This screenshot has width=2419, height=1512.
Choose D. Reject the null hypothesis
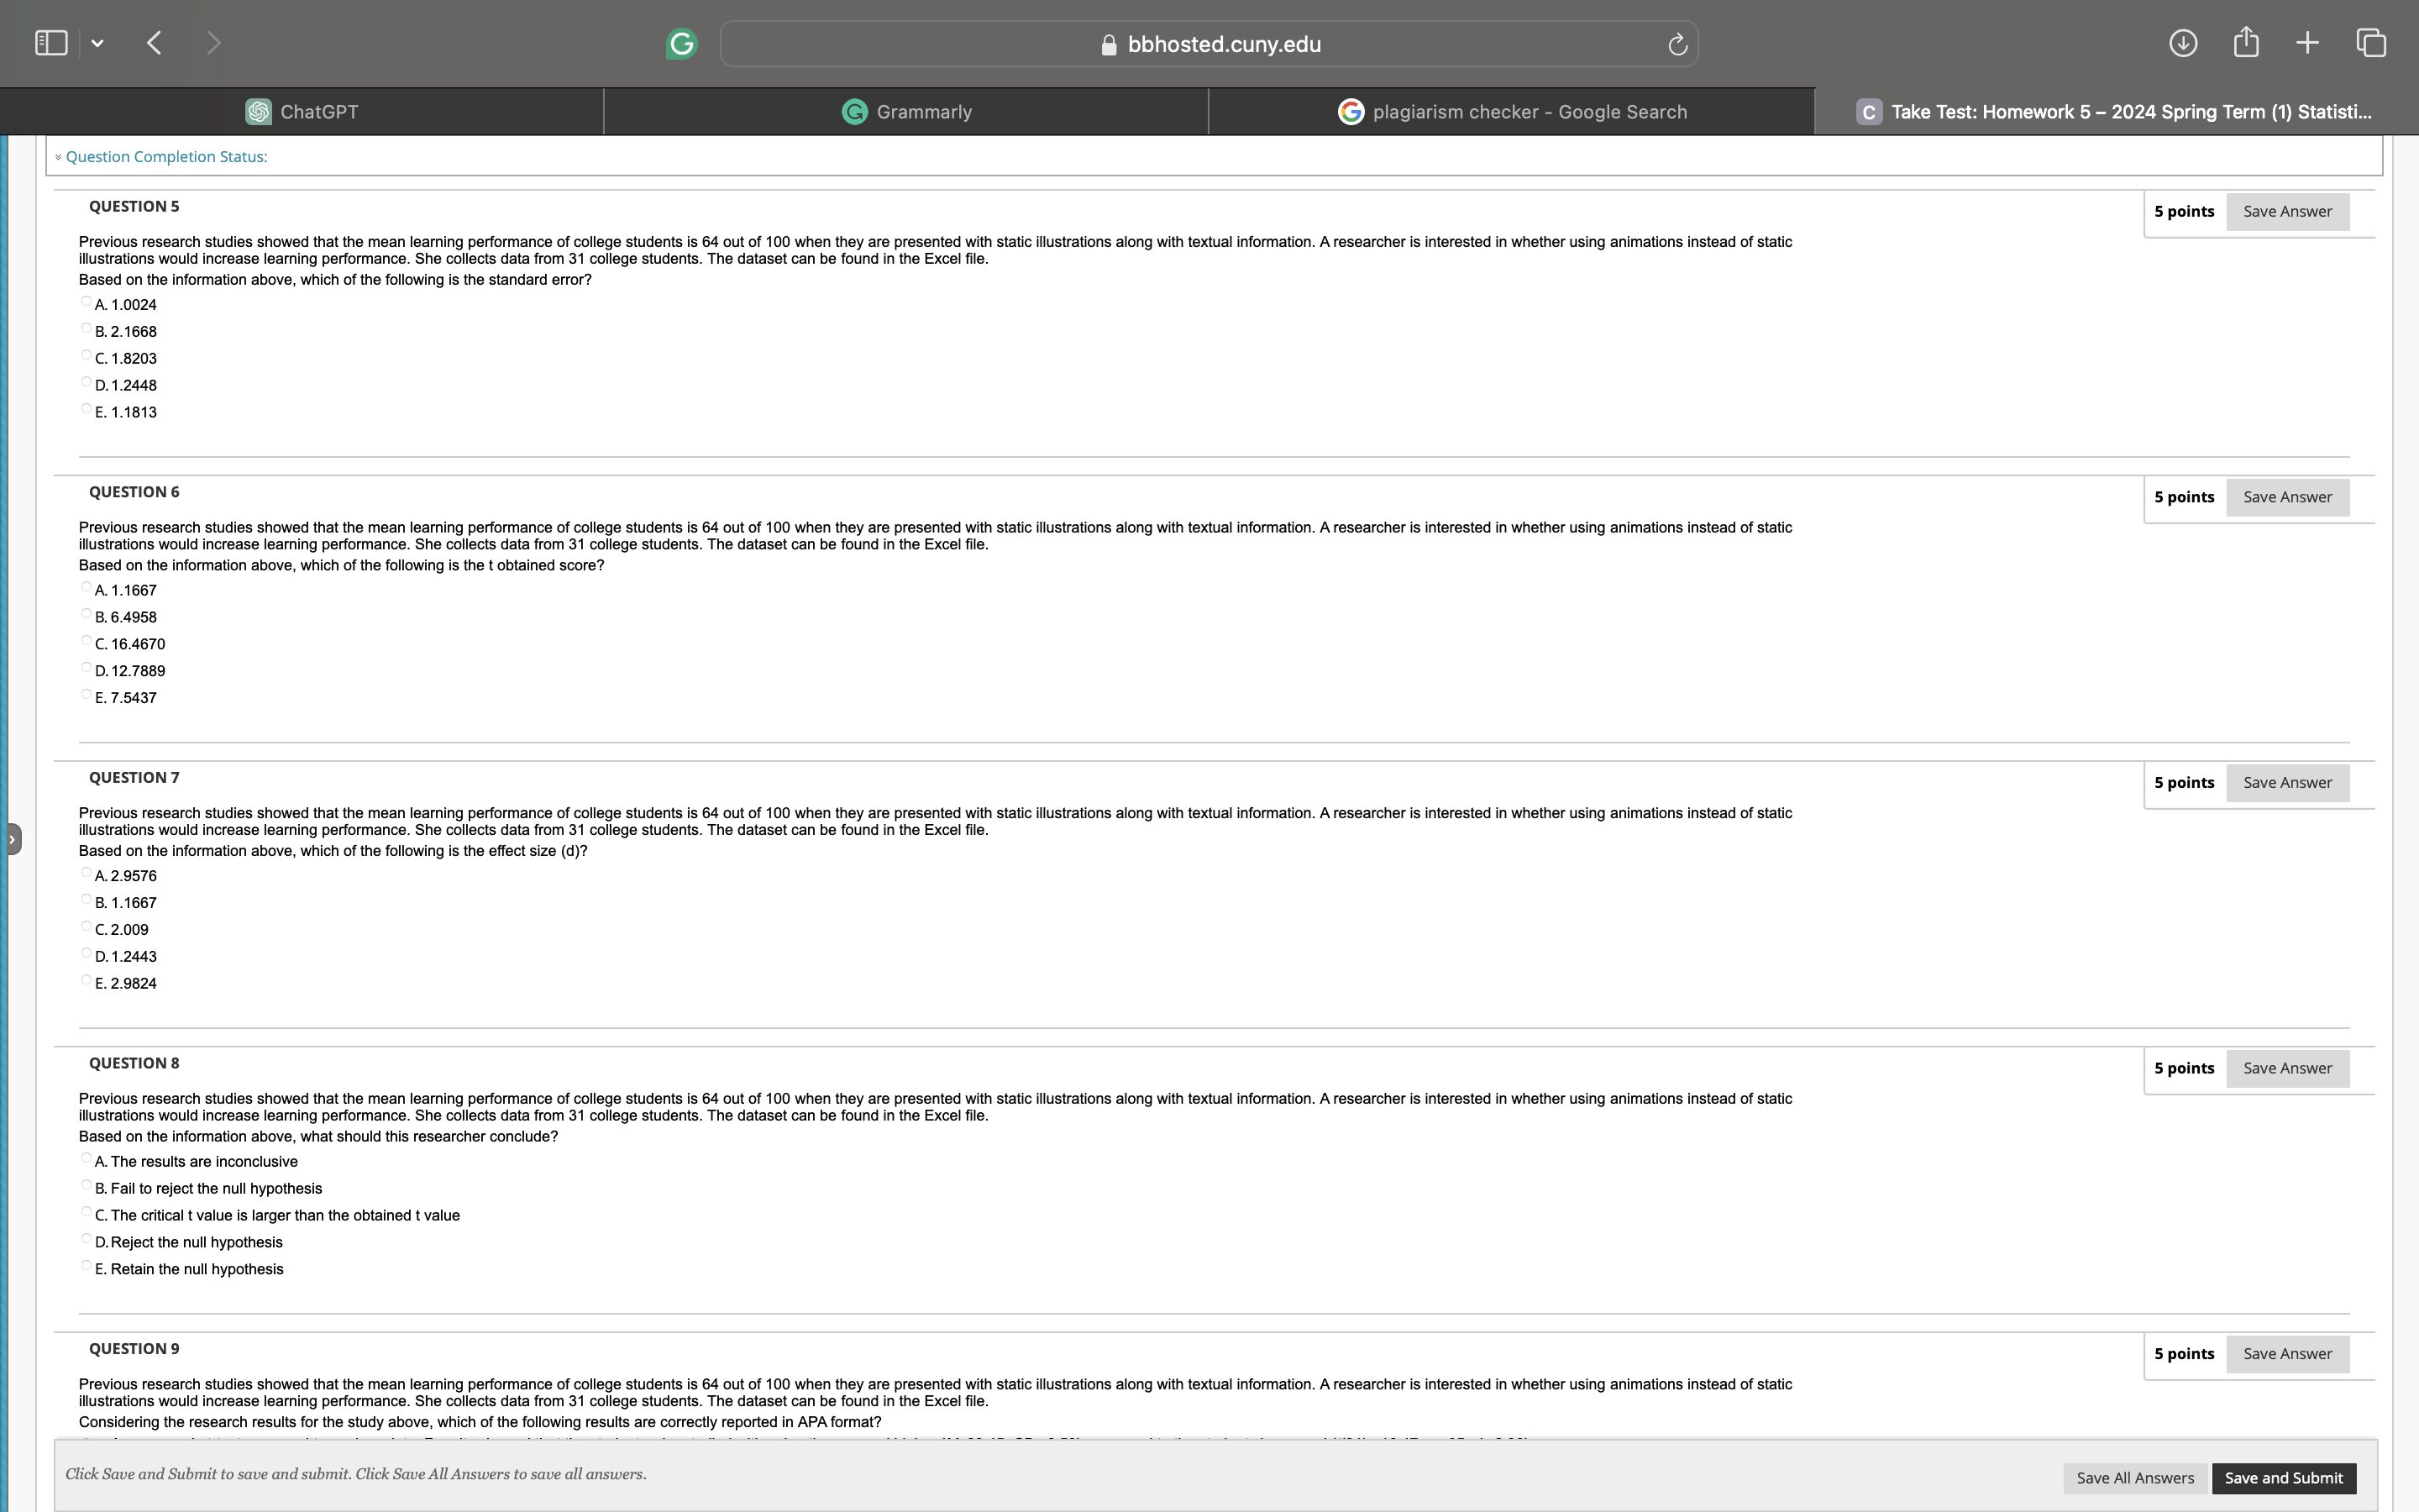(87, 1239)
